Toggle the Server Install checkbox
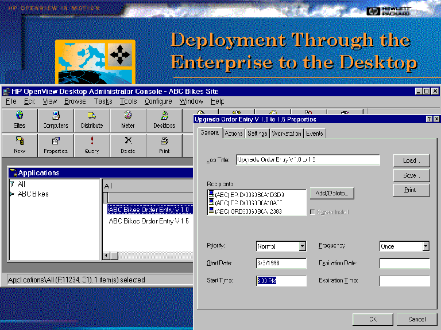The width and height of the screenshot is (441, 330). pos(313,212)
